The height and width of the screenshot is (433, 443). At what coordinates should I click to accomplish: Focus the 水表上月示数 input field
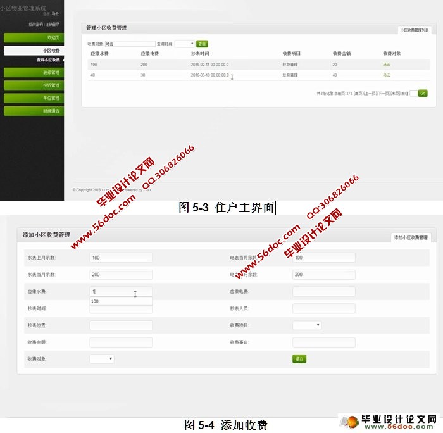121,258
